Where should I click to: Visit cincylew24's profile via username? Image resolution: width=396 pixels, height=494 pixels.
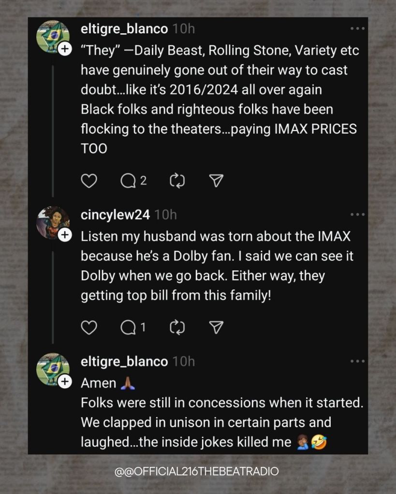point(115,215)
